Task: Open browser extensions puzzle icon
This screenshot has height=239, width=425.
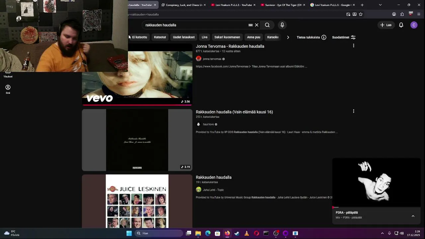Action: click(x=402, y=14)
